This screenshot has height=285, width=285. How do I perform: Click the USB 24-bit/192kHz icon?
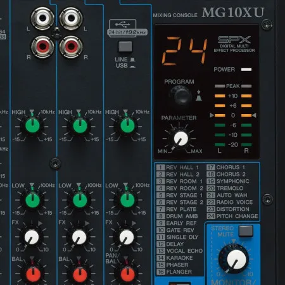[x=127, y=28]
